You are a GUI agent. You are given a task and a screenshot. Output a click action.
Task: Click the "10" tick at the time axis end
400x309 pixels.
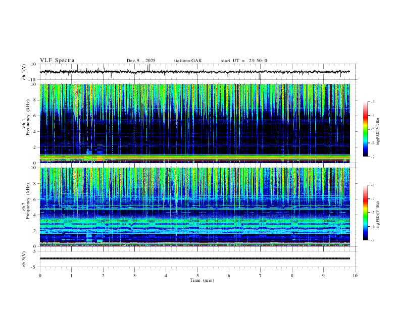(355, 276)
